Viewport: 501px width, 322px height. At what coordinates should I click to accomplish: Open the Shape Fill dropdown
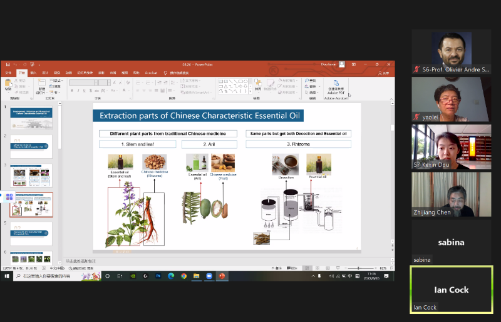288,81
